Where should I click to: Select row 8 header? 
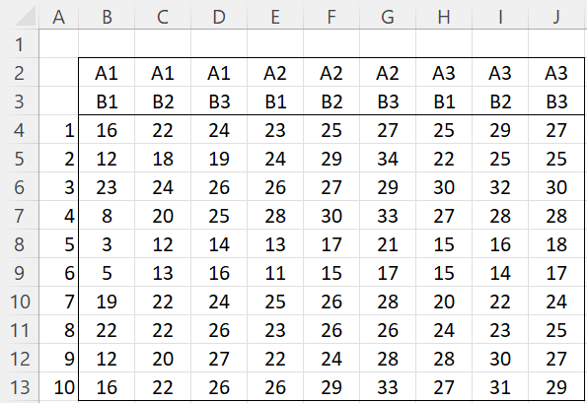pyautogui.click(x=19, y=243)
